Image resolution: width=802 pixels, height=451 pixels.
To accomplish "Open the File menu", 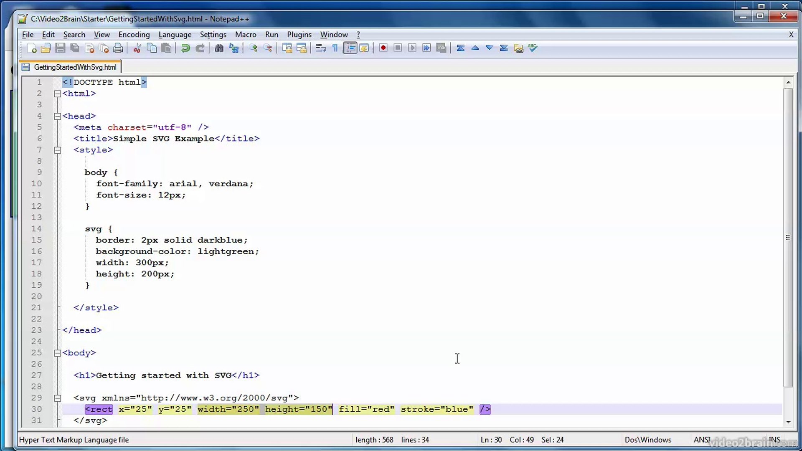I will click(x=28, y=35).
